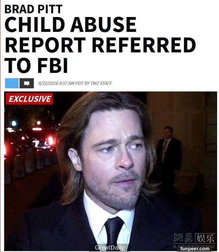Viewport: 219px width, 252px height.
Task: Click the black striped necktie
Action: (114, 232)
